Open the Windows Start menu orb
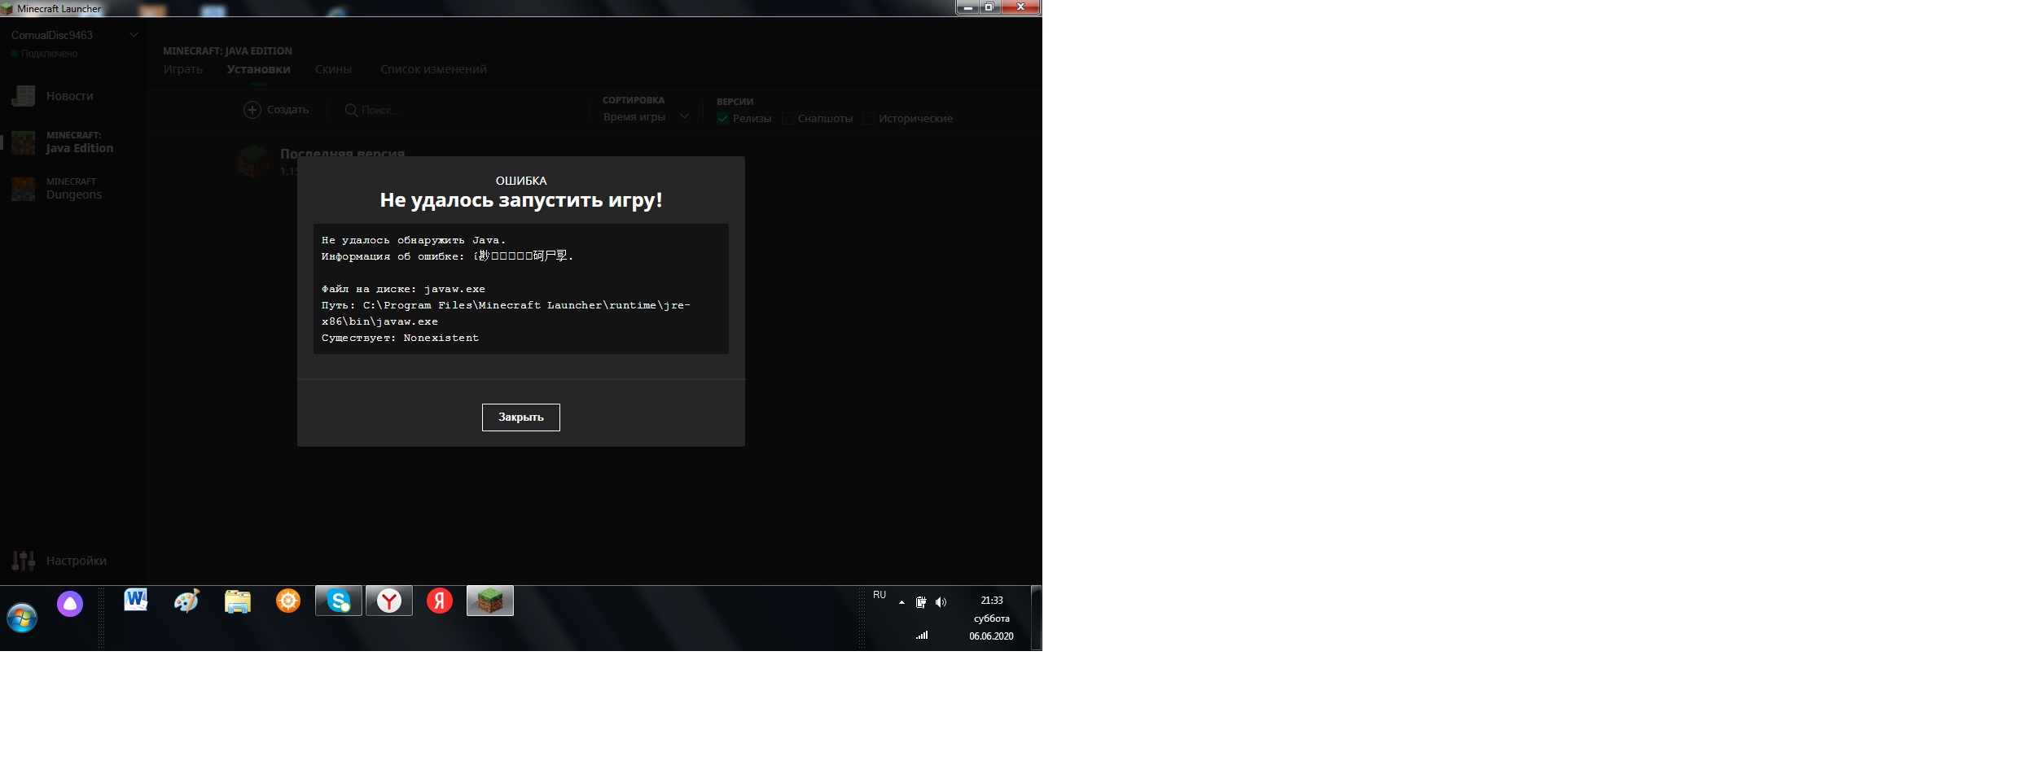This screenshot has width=2044, height=778. coord(22,618)
